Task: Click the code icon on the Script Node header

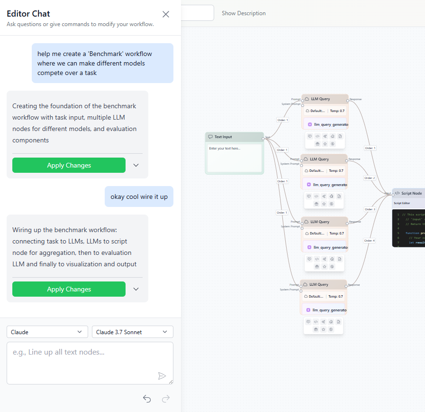Action: click(397, 193)
